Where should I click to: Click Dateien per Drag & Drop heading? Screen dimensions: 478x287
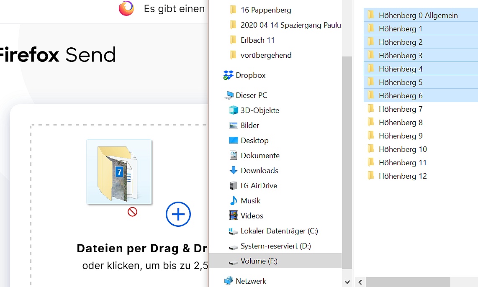click(142, 249)
